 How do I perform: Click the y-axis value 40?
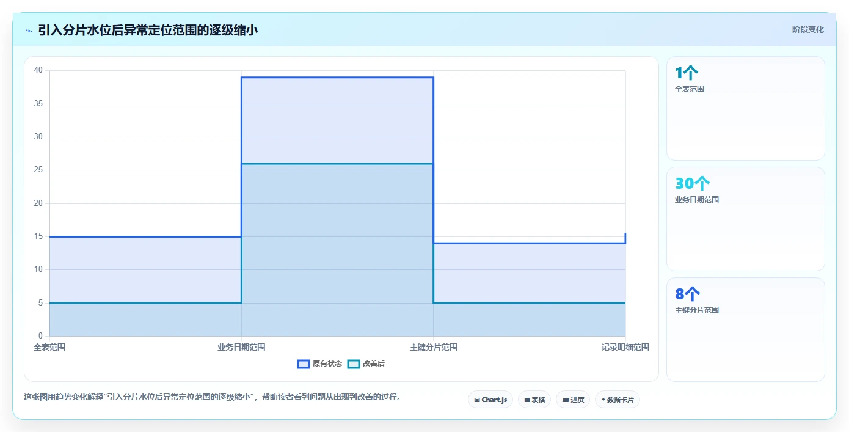[x=38, y=70]
